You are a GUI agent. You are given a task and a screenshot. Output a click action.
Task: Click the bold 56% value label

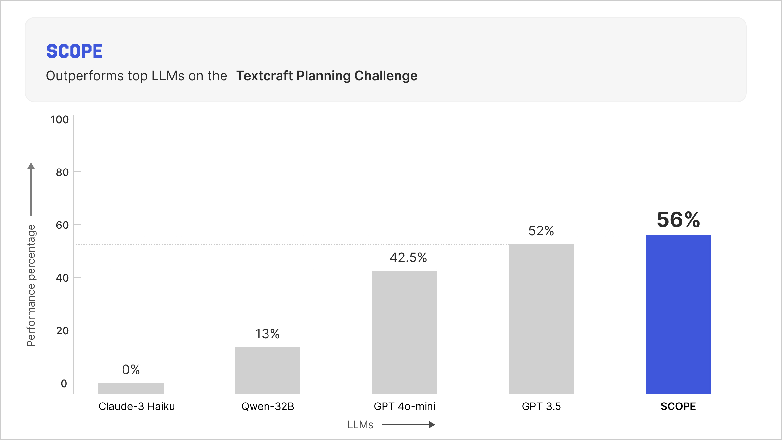pos(678,219)
